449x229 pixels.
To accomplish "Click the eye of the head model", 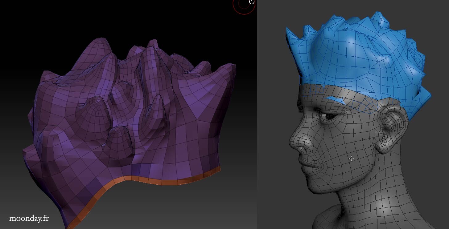I will click(x=330, y=117).
